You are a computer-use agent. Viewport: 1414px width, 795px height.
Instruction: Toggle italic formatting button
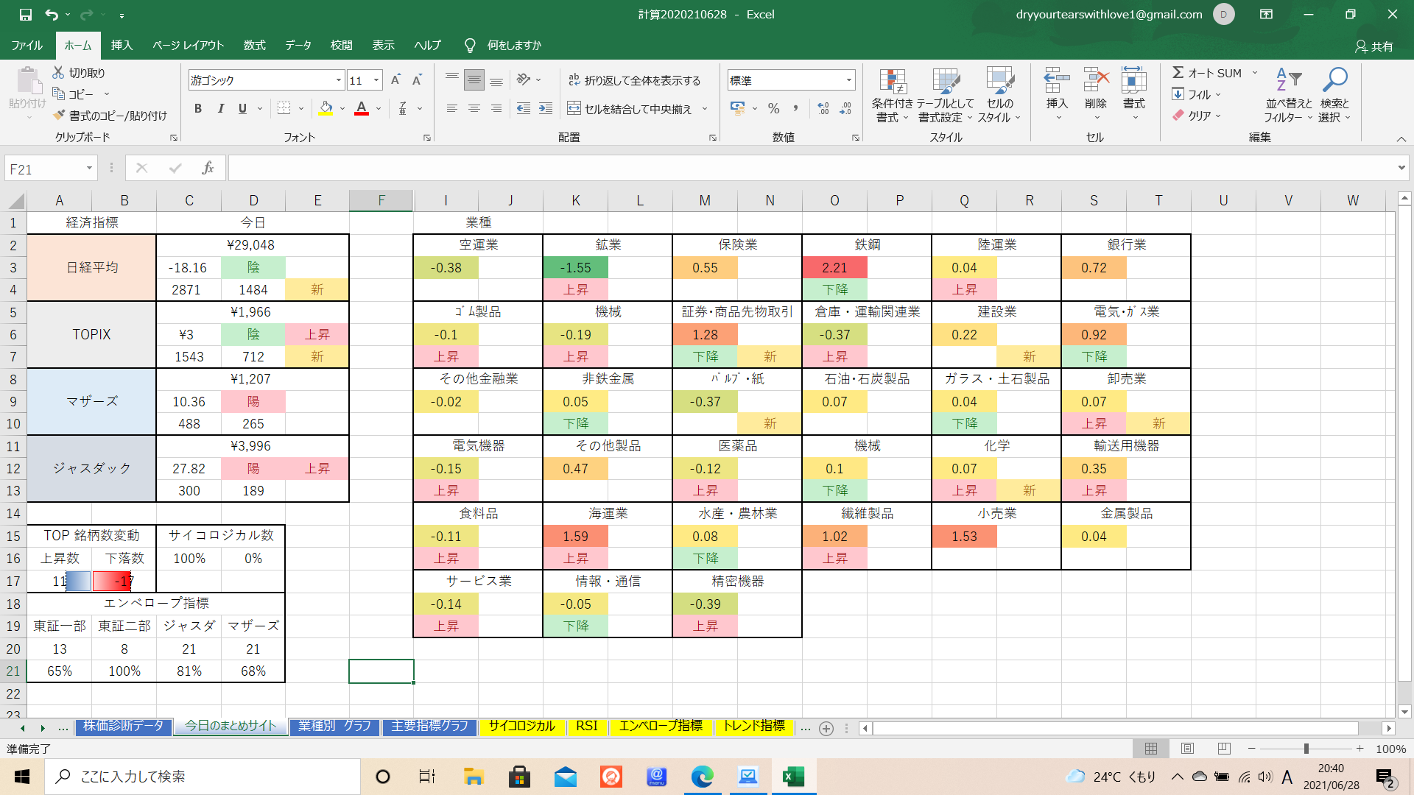pos(220,109)
